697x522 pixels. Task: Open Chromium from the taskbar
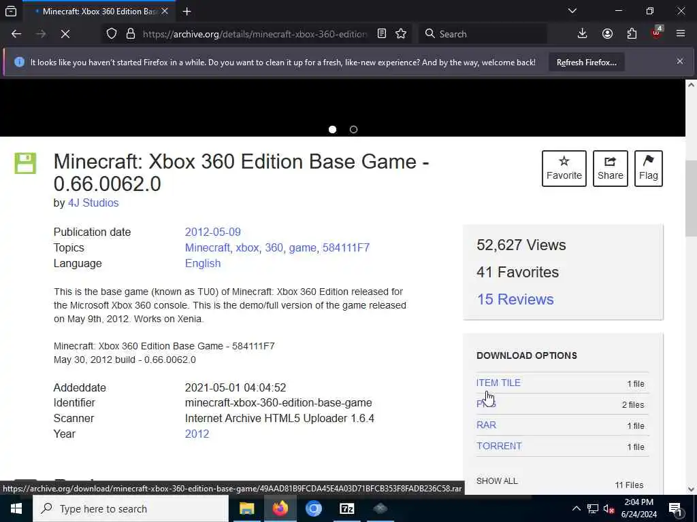(313, 508)
